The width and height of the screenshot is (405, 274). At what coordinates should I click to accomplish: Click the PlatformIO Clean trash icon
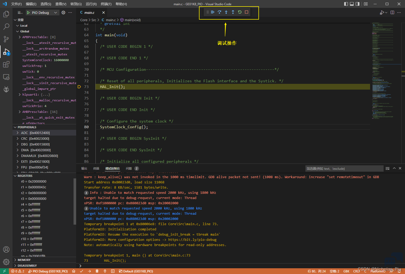pyautogui.click(x=97, y=271)
